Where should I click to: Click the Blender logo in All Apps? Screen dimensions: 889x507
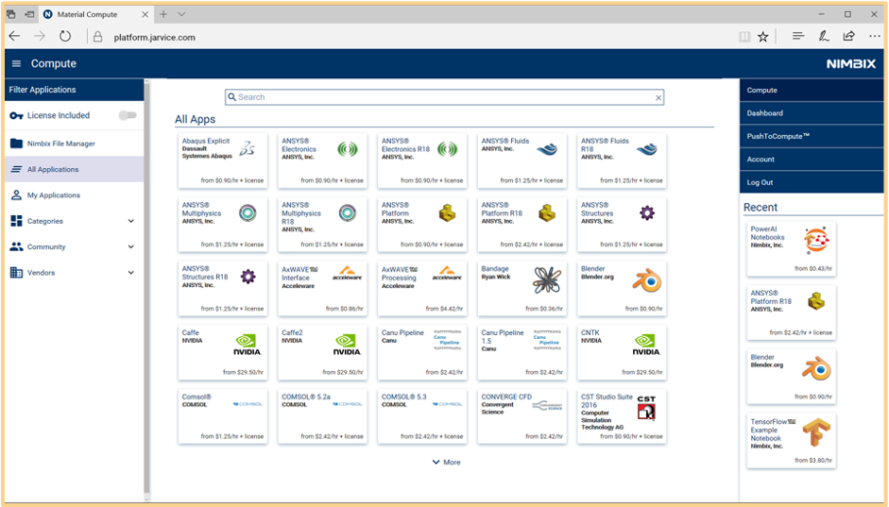point(647,281)
